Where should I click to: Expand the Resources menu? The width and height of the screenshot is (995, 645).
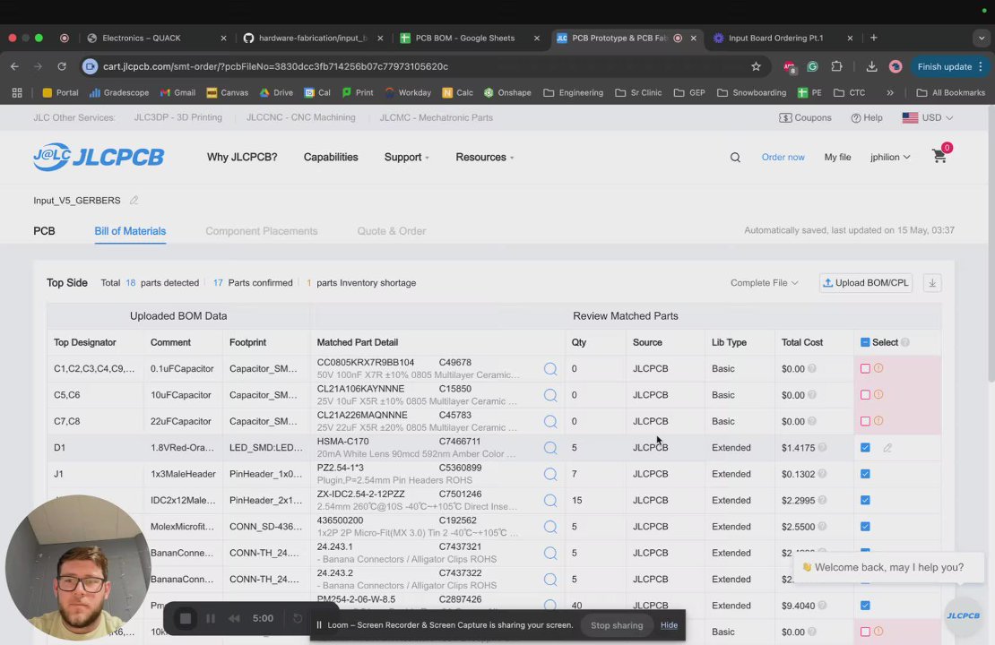click(x=484, y=158)
